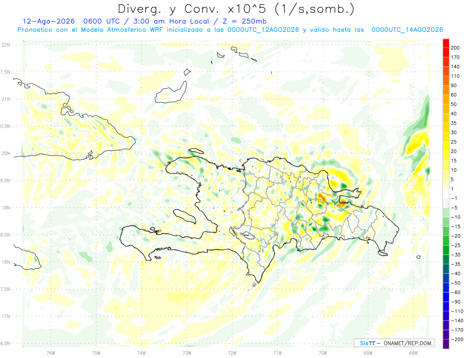
Task: Click the '22N' latitude label
Action: 5,45
